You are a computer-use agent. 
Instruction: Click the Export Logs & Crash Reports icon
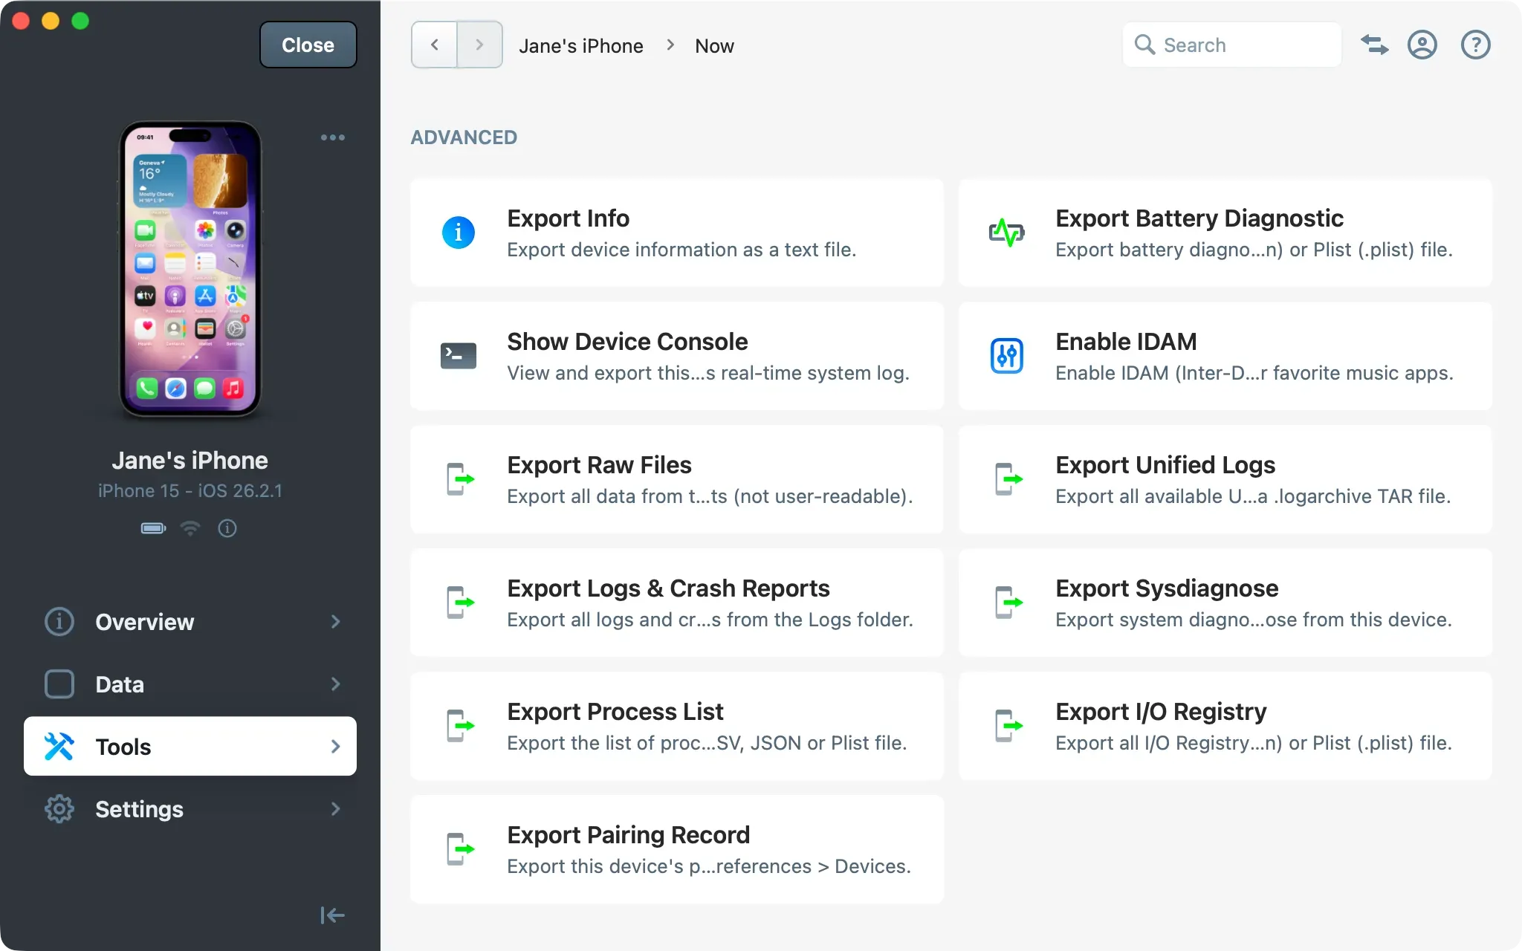click(x=460, y=603)
